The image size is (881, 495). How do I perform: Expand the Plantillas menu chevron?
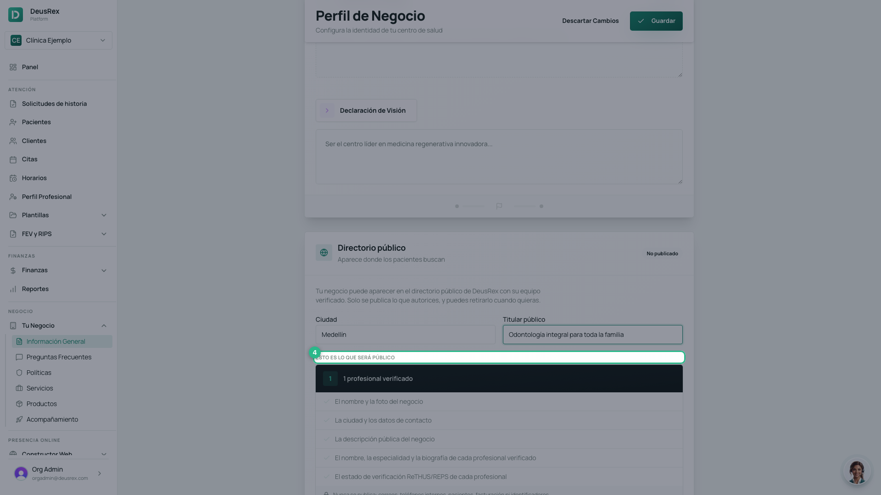tap(104, 215)
